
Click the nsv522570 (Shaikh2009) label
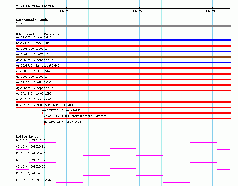click(34, 82)
